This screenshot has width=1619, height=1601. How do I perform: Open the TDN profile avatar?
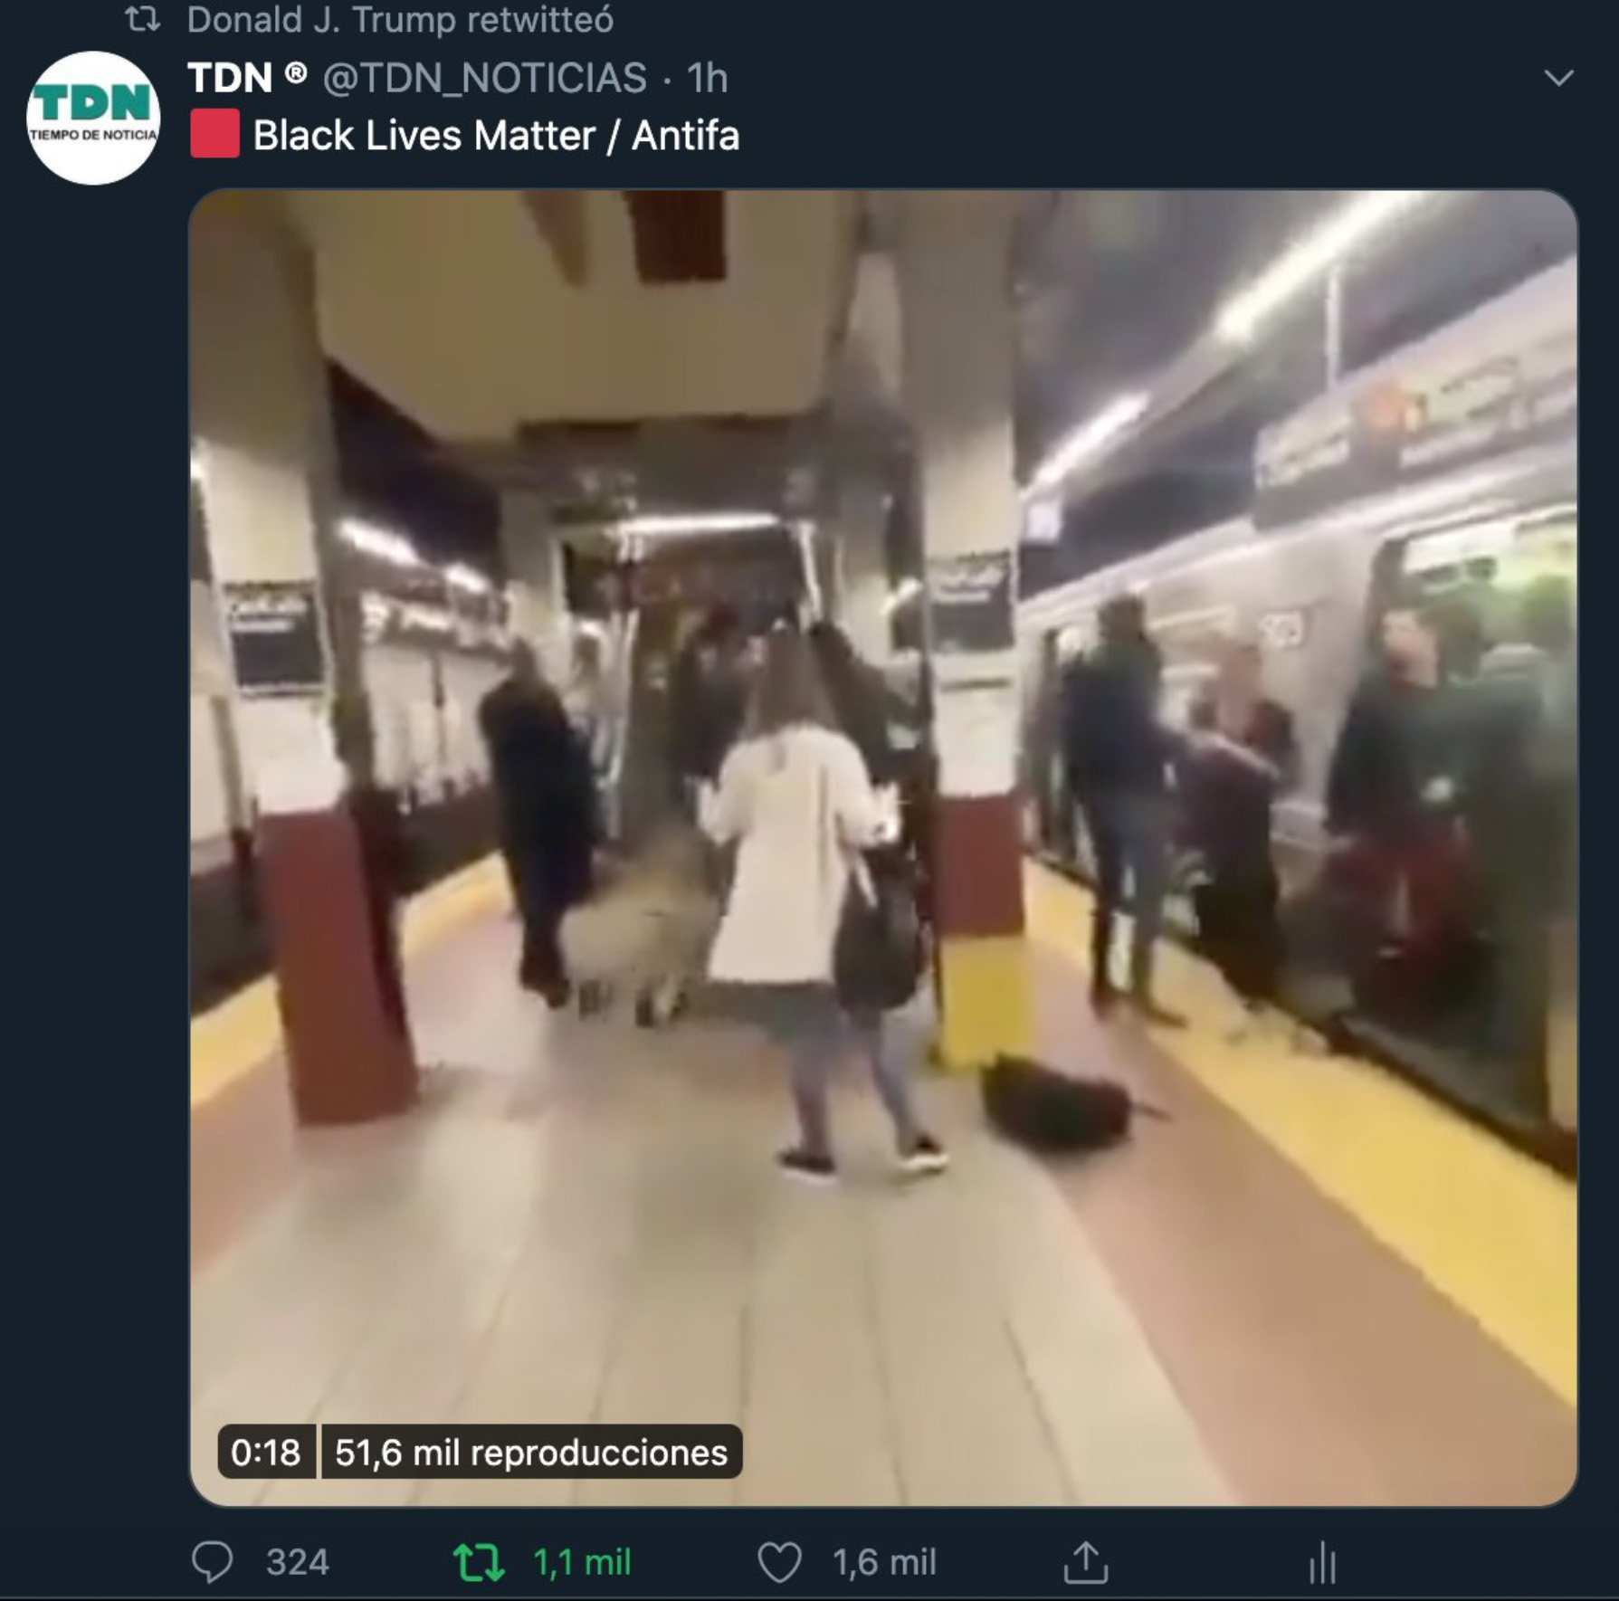click(93, 118)
